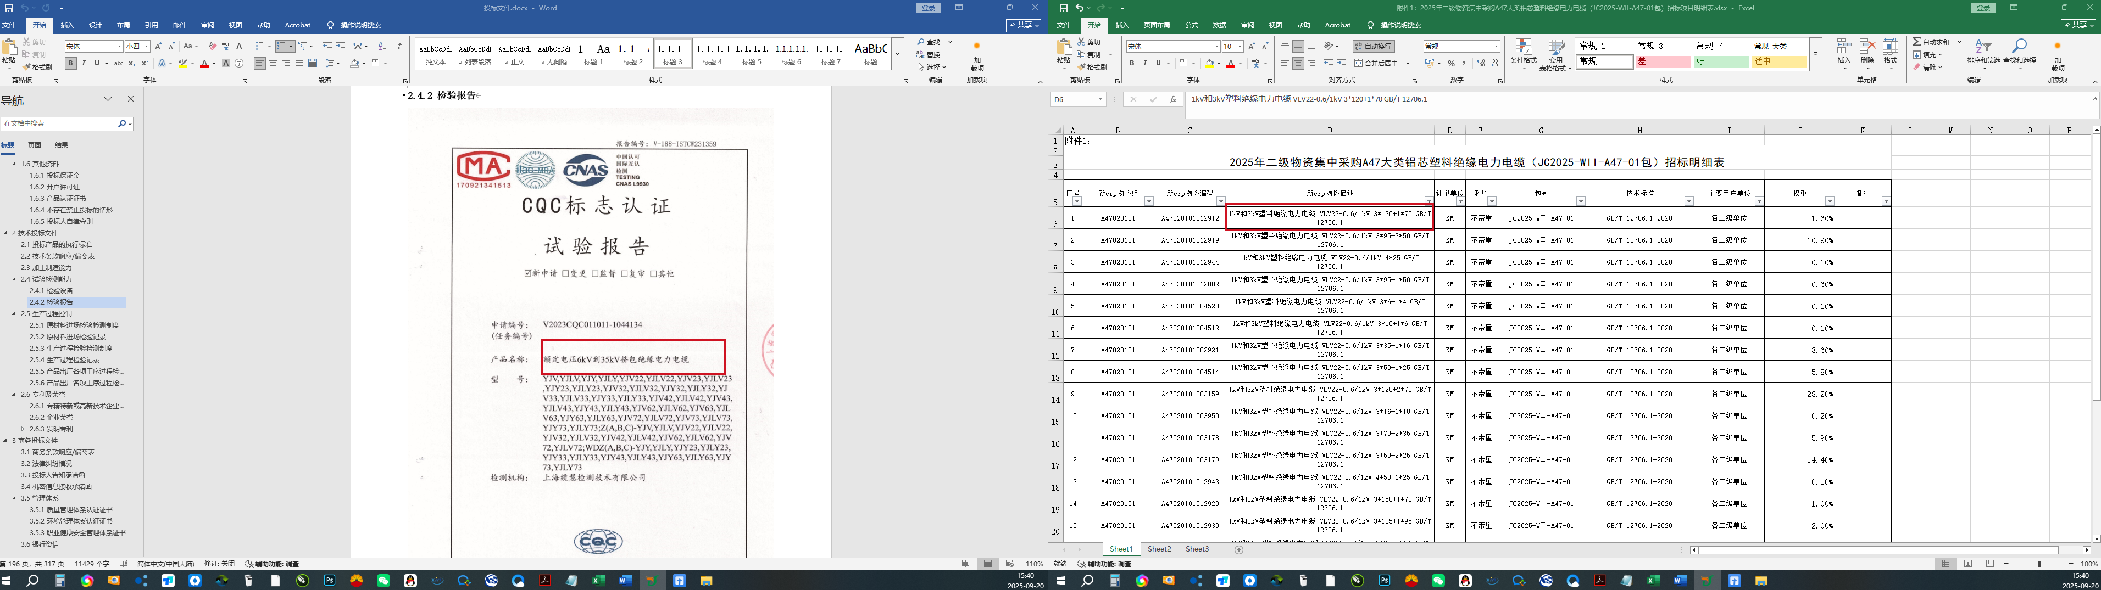
Task: Select '3.5.1 质量管理体系认证证书' in navigation
Action: coord(71,509)
